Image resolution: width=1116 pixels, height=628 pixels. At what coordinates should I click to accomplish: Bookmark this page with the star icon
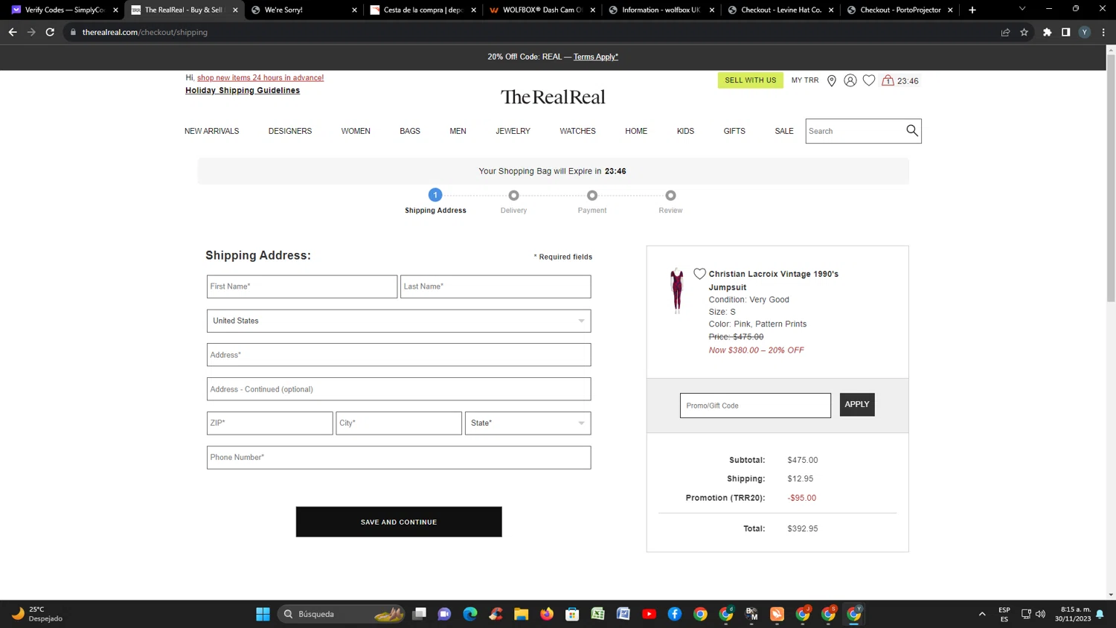click(1024, 32)
